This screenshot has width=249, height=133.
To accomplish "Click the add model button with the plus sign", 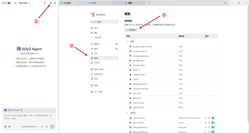I will click(131, 30).
